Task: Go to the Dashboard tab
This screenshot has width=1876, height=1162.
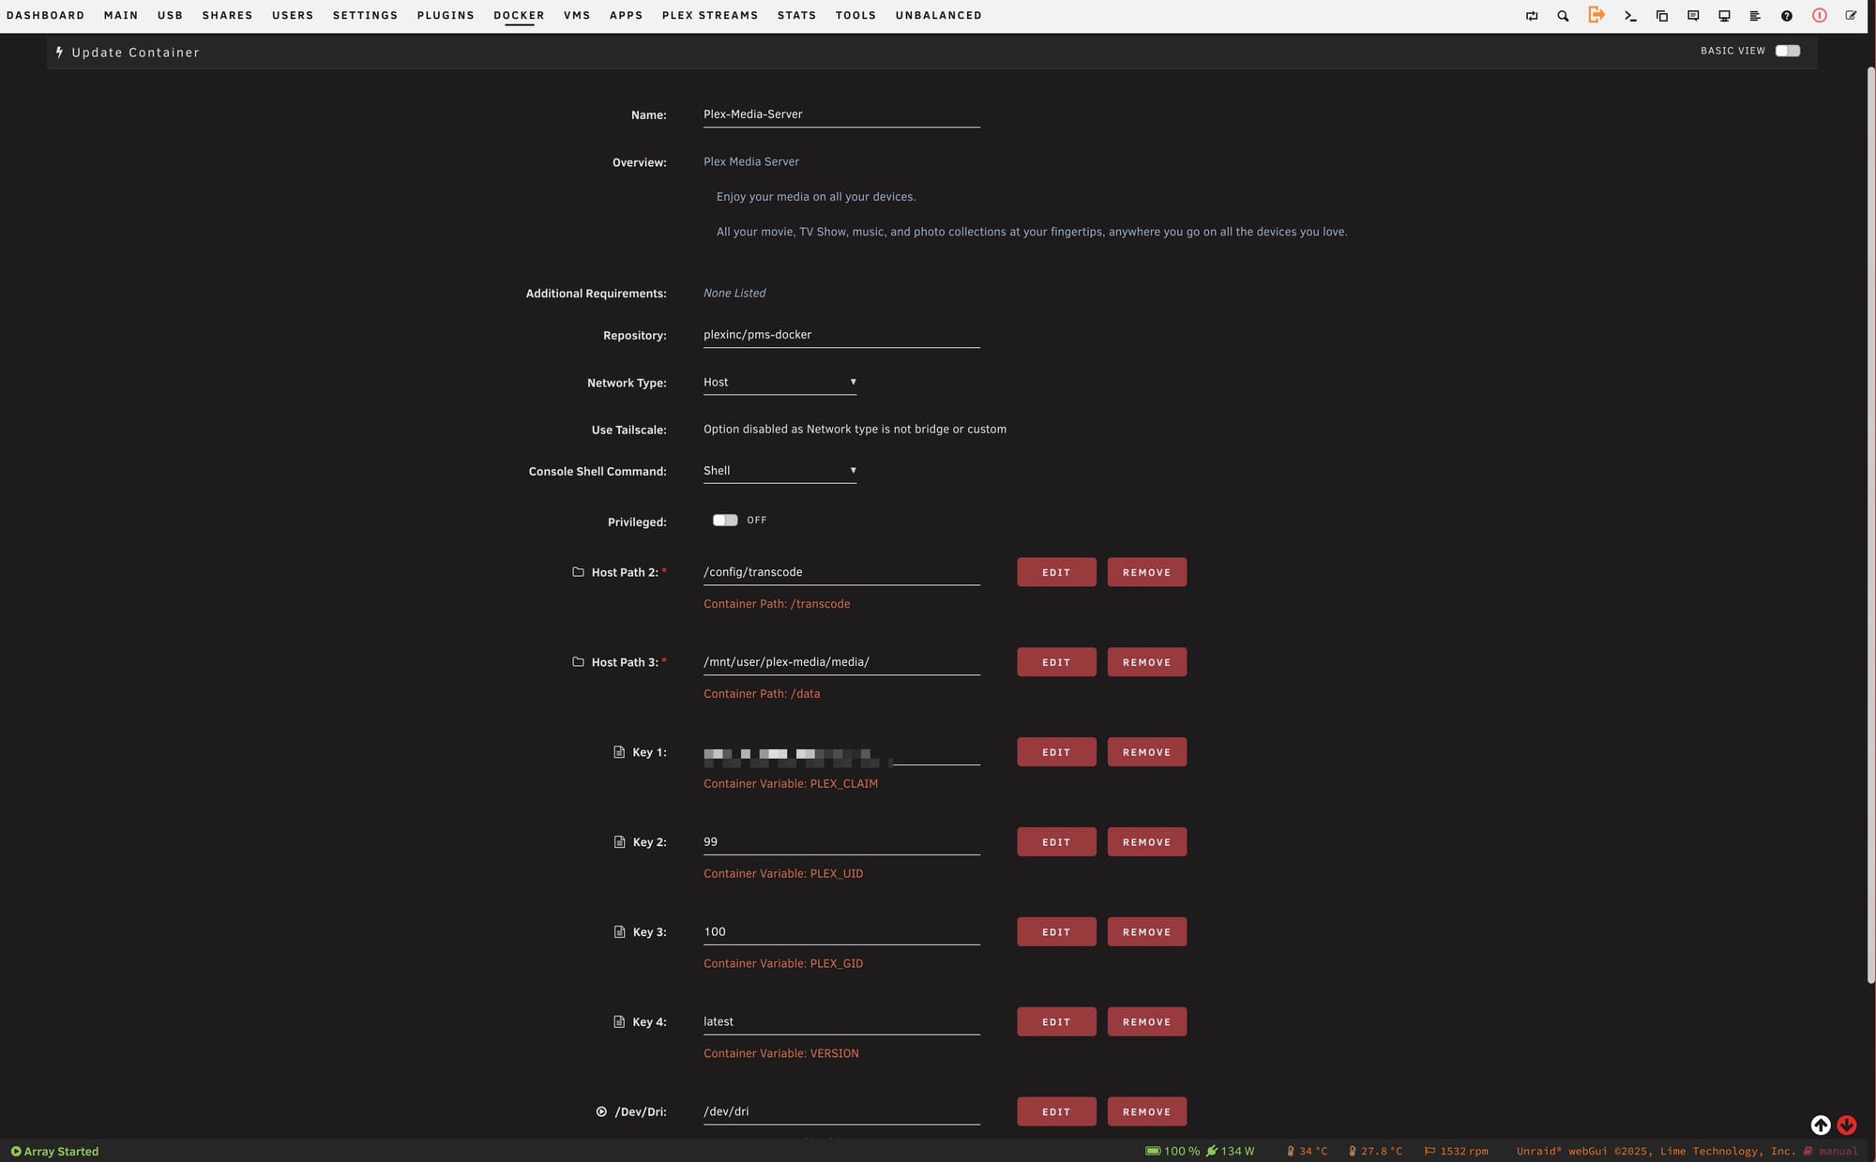Action: (x=45, y=15)
